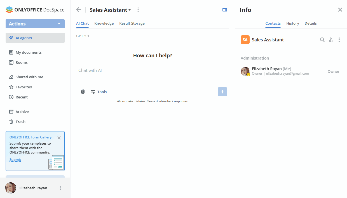
Task: Open Elizabeth Rayan profile options menu
Action: tap(61, 188)
